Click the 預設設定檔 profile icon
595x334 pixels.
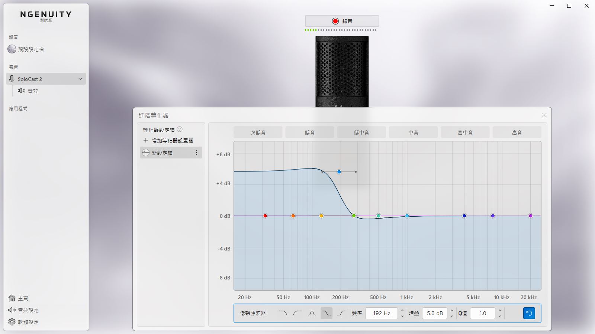point(12,49)
